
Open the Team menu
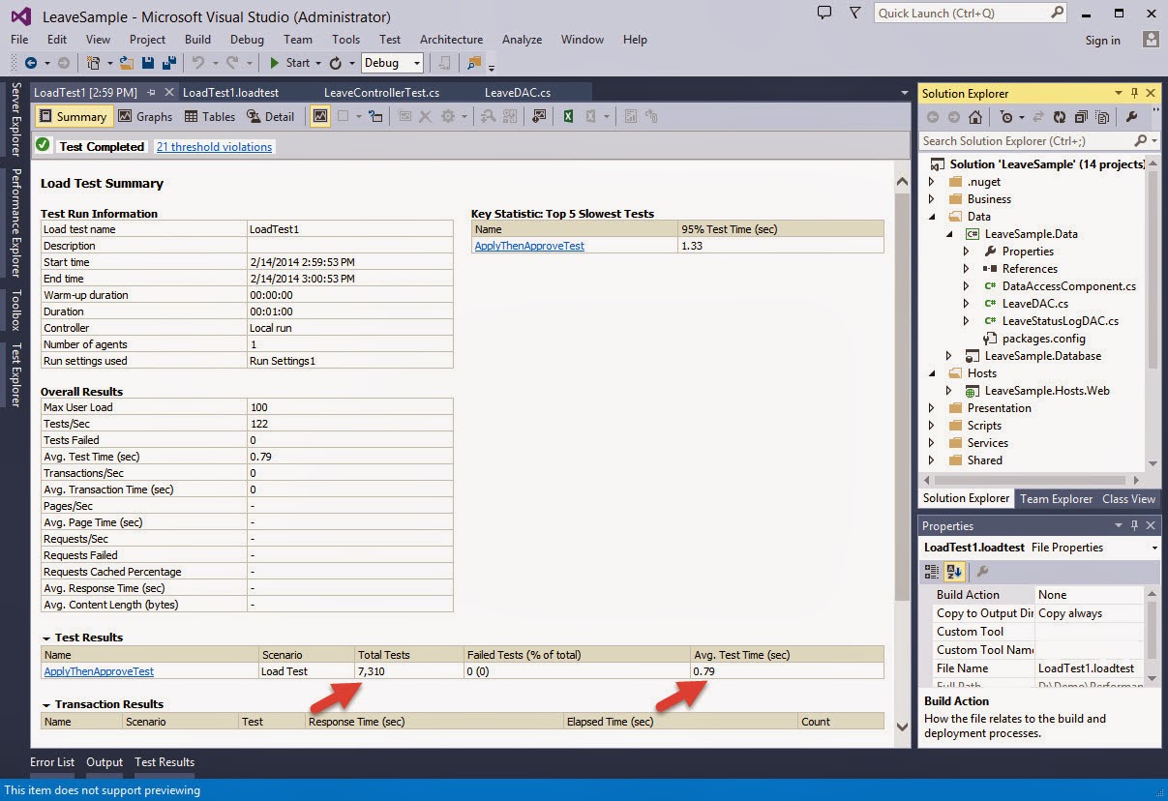[298, 40]
